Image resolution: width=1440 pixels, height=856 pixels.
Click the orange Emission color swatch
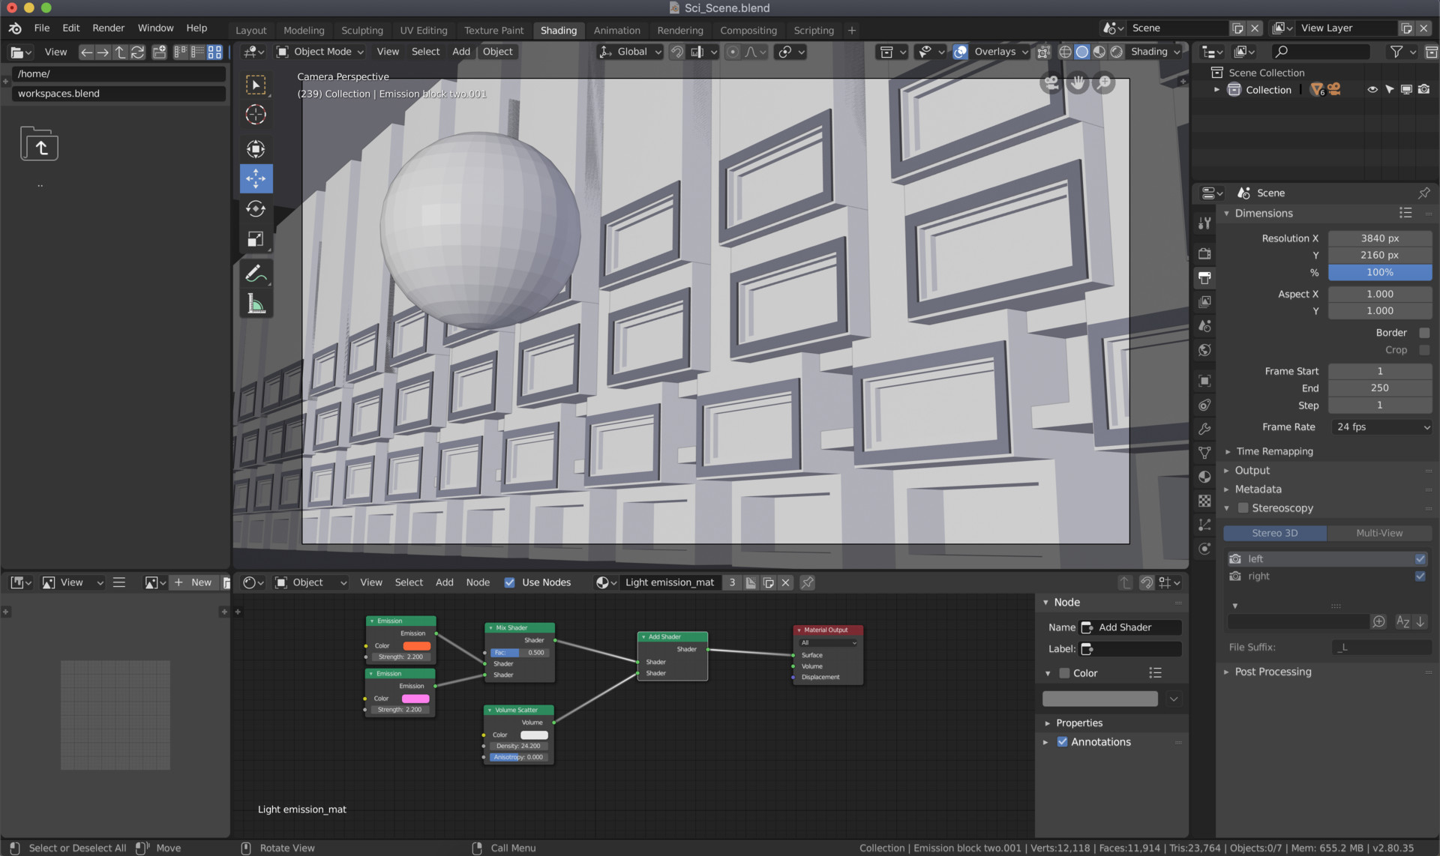[x=416, y=645]
